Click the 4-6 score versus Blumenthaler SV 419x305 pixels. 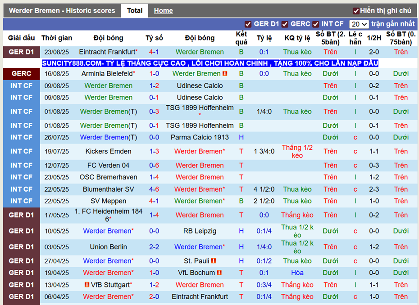coord(154,189)
